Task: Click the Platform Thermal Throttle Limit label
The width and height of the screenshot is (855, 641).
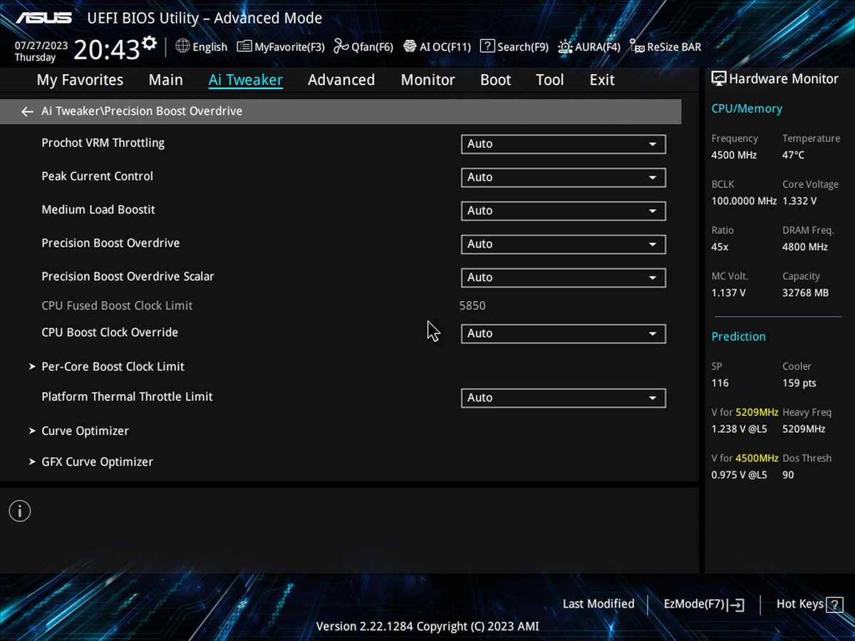Action: click(x=127, y=397)
